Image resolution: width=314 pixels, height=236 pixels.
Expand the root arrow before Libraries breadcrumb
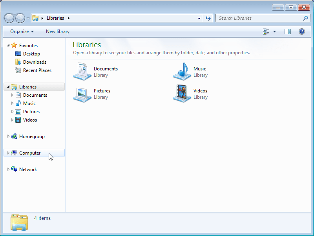[x=42, y=18]
